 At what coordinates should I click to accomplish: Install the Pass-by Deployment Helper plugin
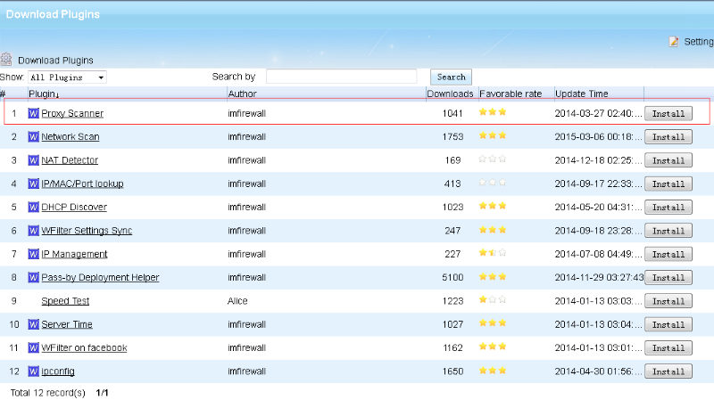tap(668, 278)
